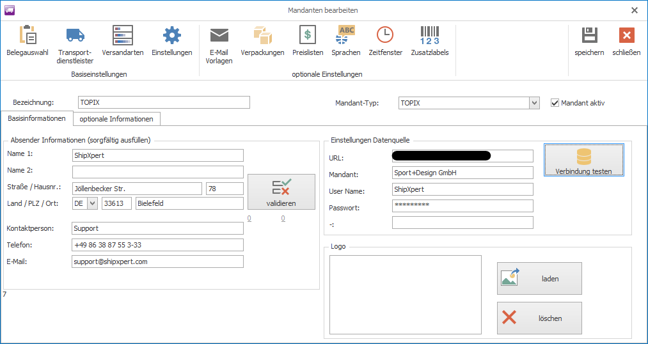Click the validieren button

(x=281, y=192)
